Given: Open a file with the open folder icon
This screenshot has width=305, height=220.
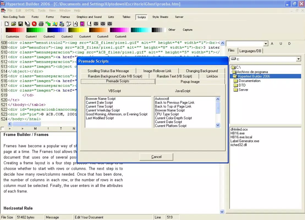Looking at the screenshot, I should click(13, 24).
